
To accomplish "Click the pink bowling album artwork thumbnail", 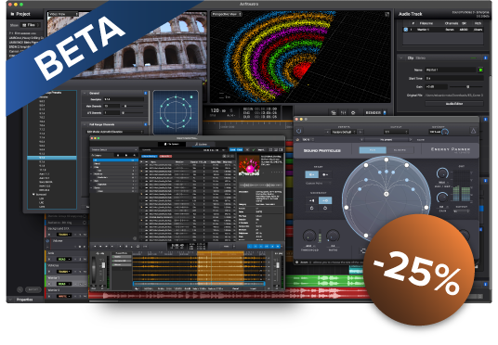I will [x=249, y=165].
